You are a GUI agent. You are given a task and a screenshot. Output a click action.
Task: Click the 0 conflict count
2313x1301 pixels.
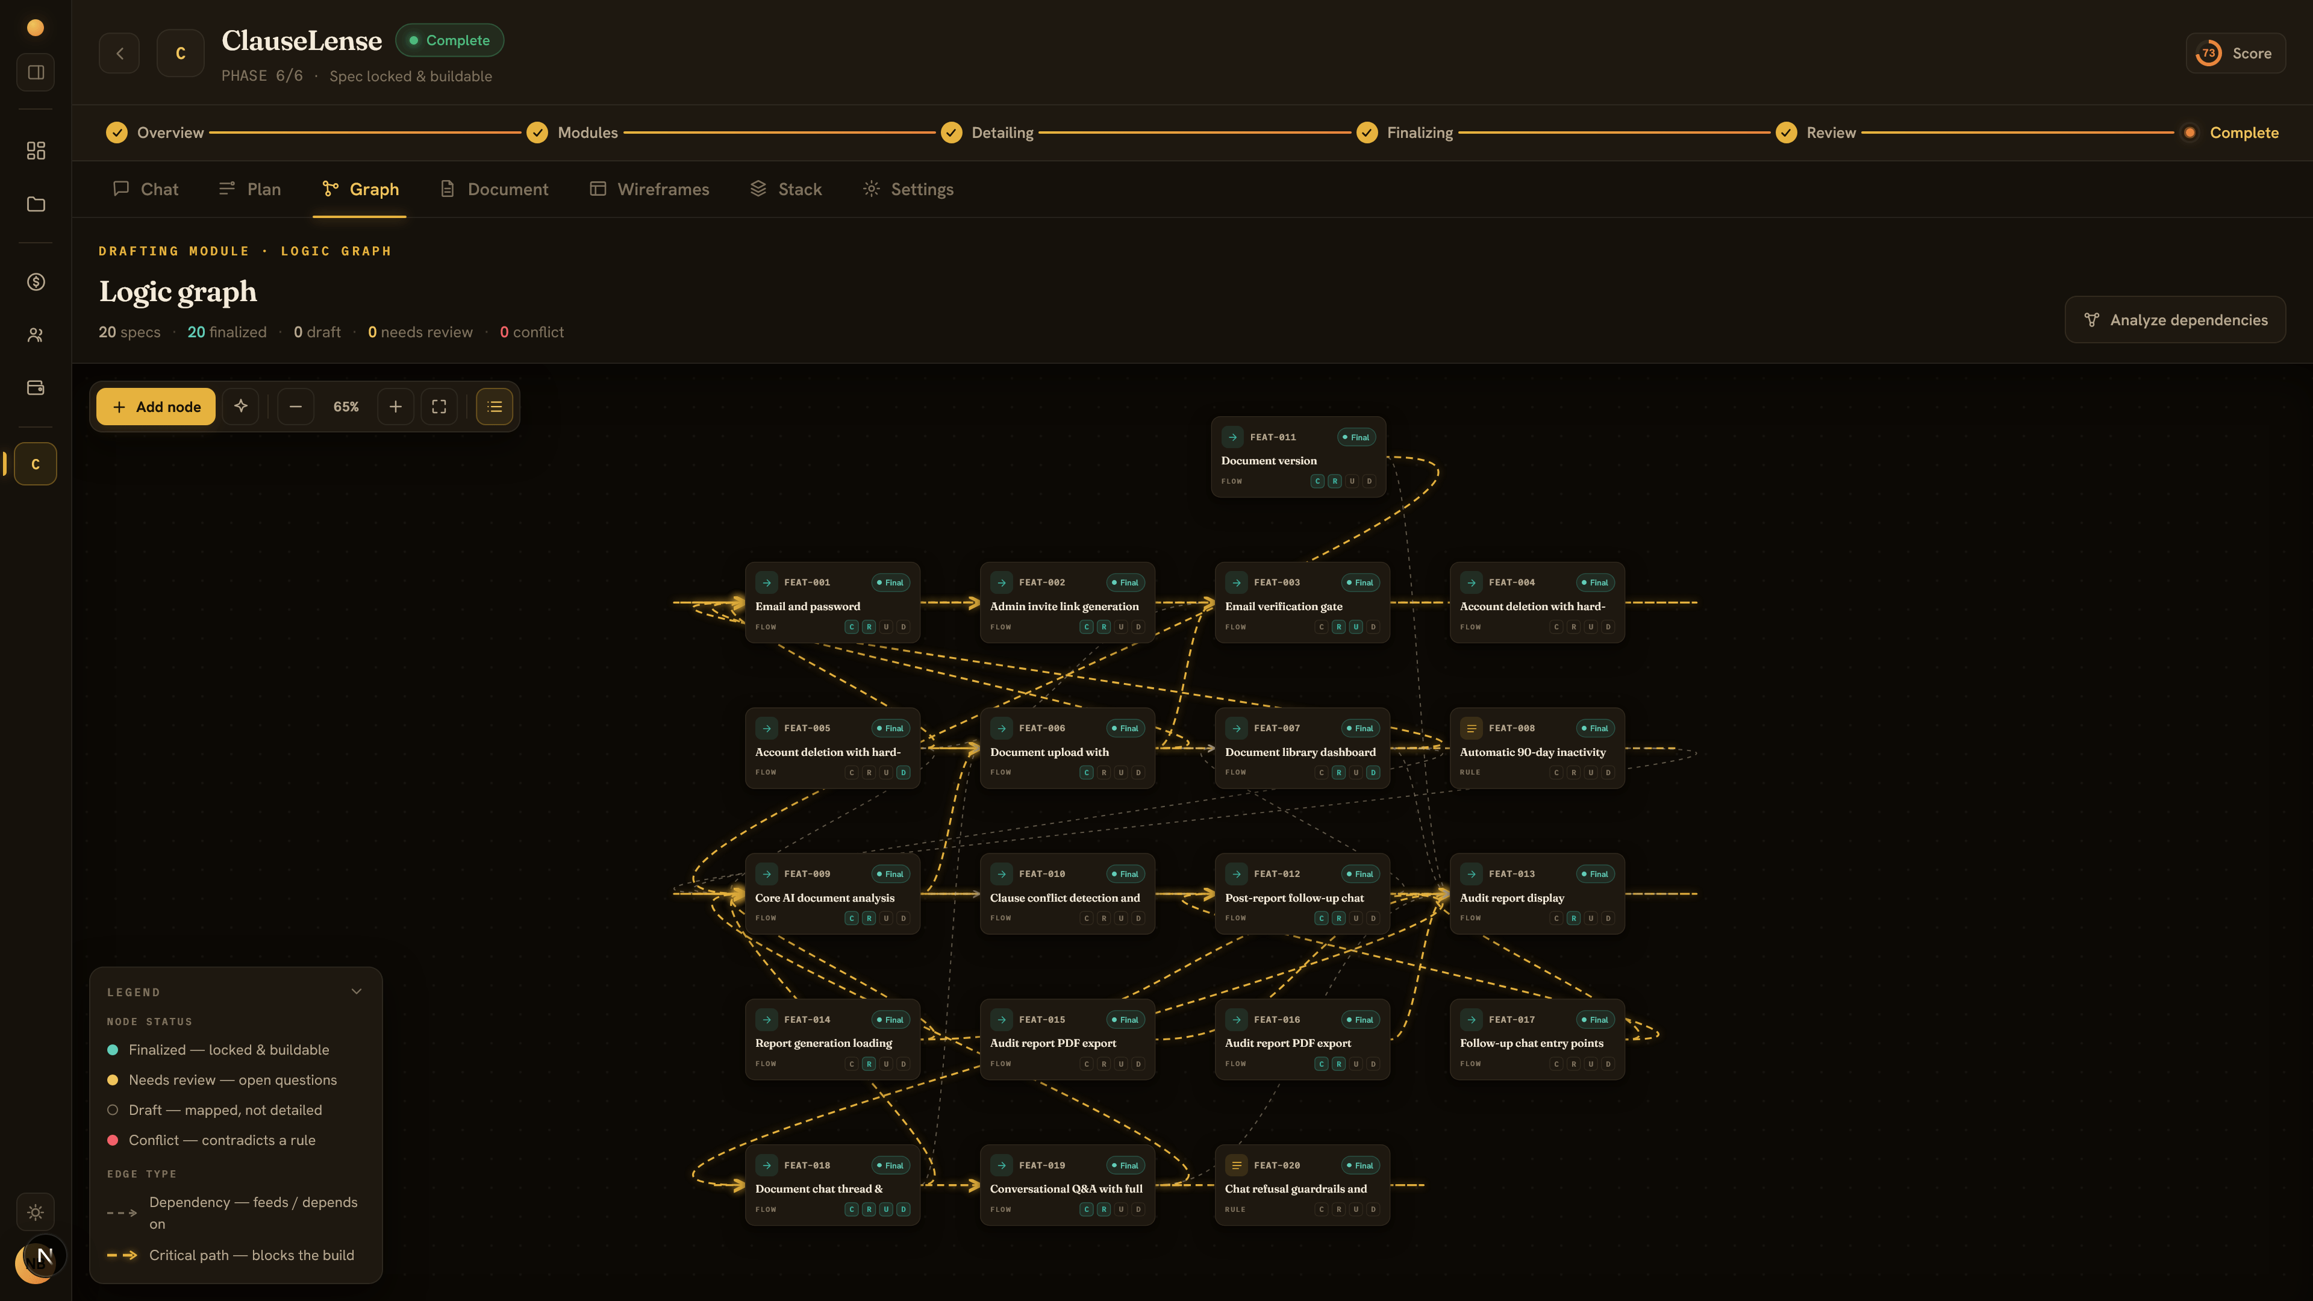click(x=531, y=332)
